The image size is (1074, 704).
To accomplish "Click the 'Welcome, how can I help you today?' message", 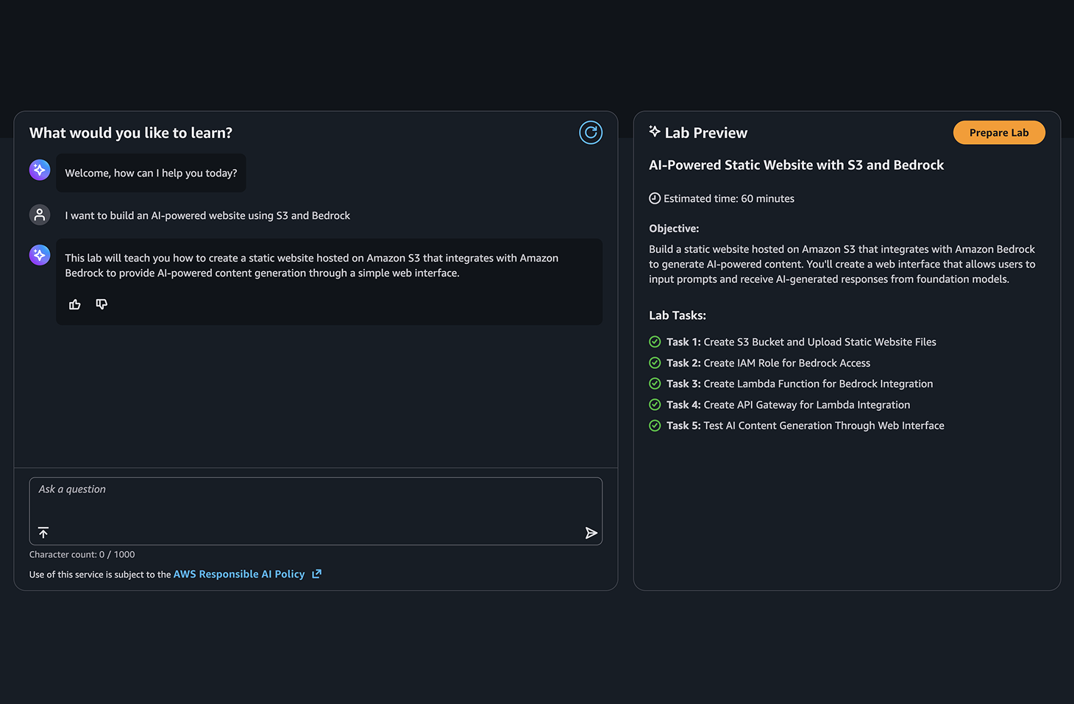I will click(151, 173).
